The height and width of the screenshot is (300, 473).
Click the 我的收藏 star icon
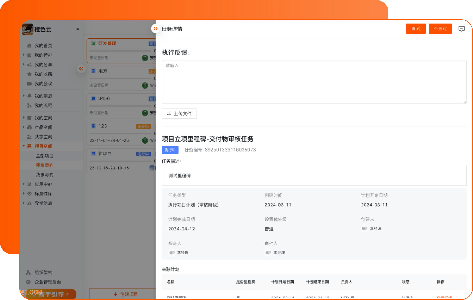point(29,74)
